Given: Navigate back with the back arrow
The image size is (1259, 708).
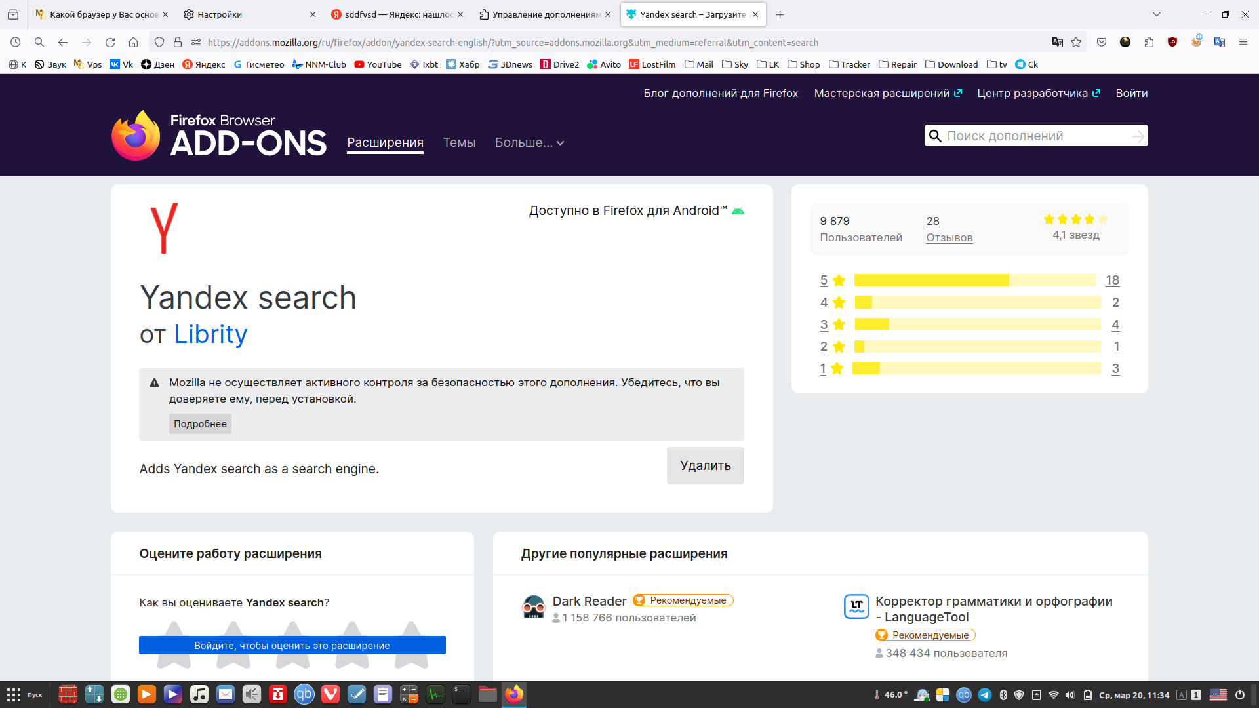Looking at the screenshot, I should pos(63,42).
